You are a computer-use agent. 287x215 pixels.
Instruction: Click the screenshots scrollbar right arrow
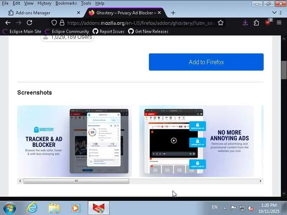[x=261, y=181]
